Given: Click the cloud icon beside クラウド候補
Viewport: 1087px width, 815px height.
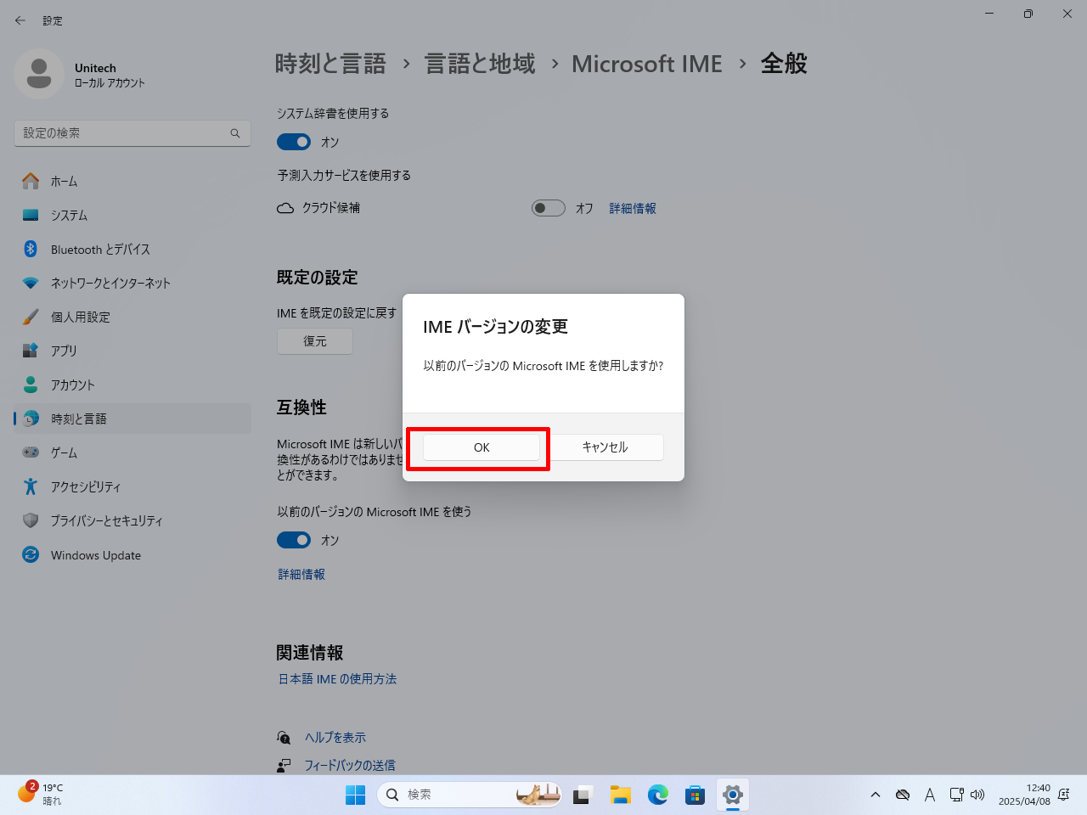Looking at the screenshot, I should click(285, 208).
